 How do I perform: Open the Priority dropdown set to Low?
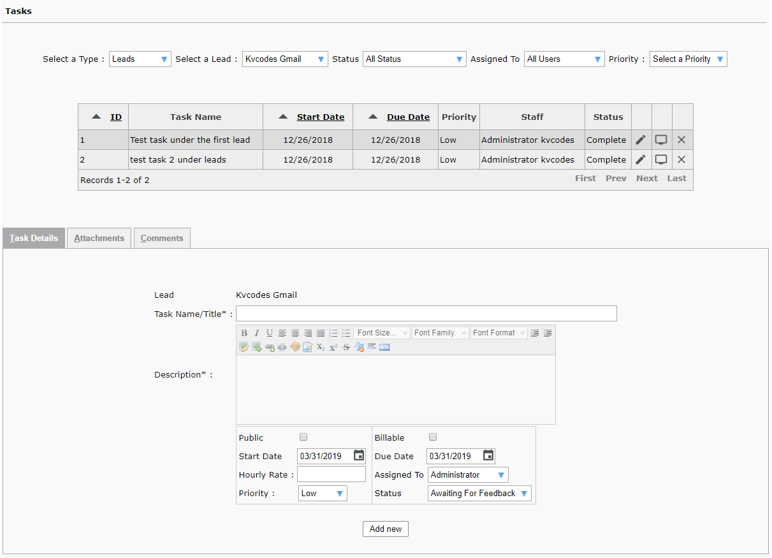[323, 494]
